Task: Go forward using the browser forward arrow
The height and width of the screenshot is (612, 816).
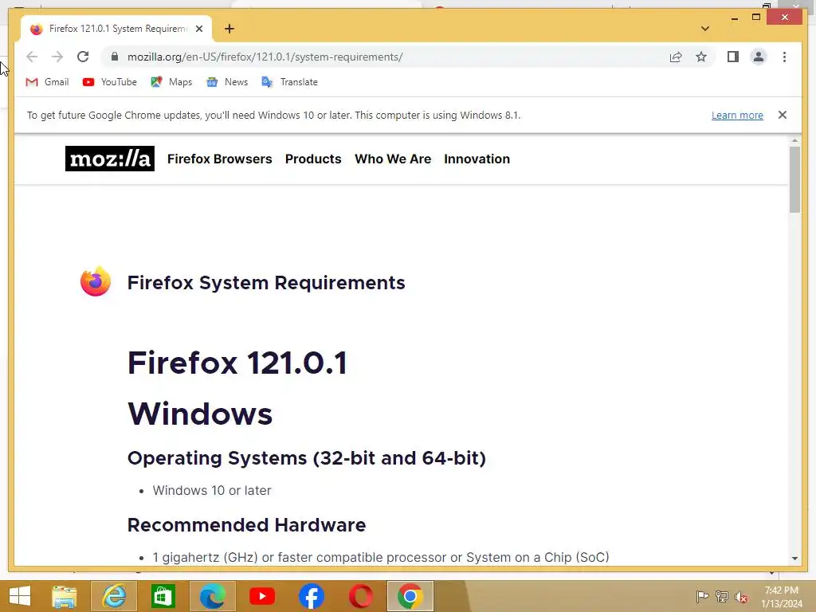Action: tap(57, 57)
